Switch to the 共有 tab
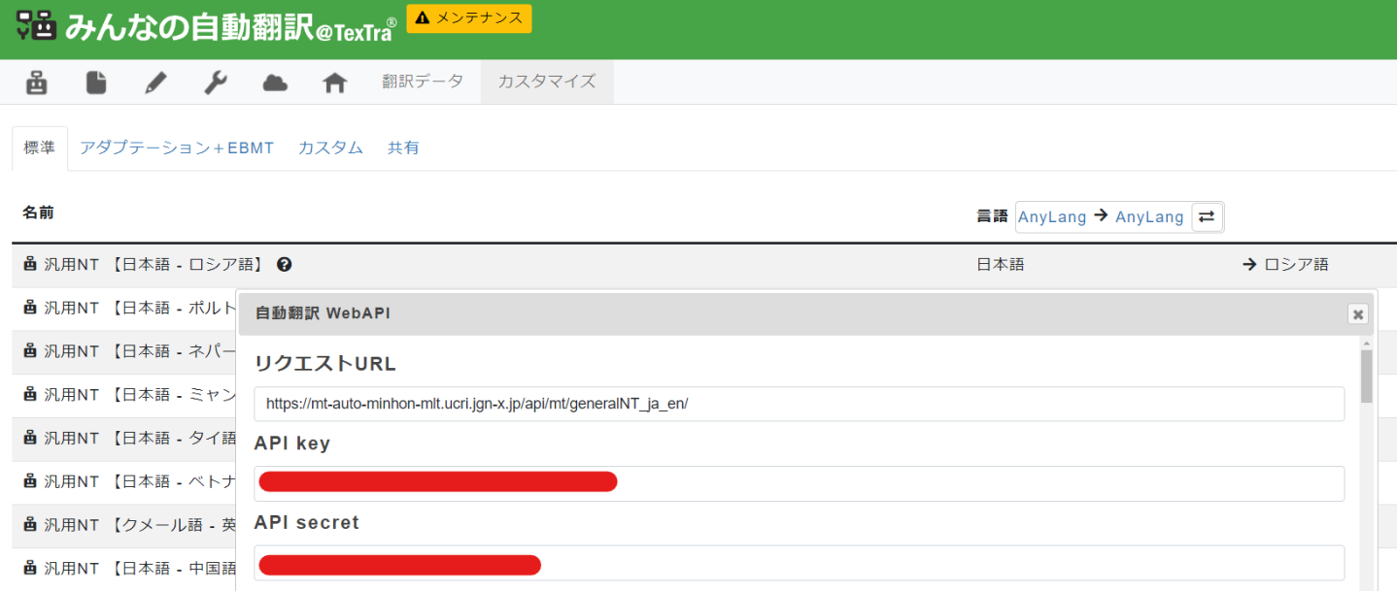Image resolution: width=1397 pixels, height=591 pixels. click(x=403, y=148)
